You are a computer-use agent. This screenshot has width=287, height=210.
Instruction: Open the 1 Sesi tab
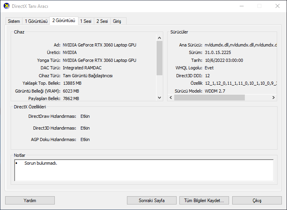click(86, 21)
